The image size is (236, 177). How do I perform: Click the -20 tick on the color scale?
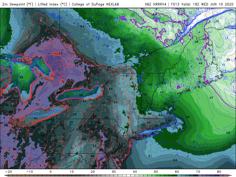click(x=9, y=172)
